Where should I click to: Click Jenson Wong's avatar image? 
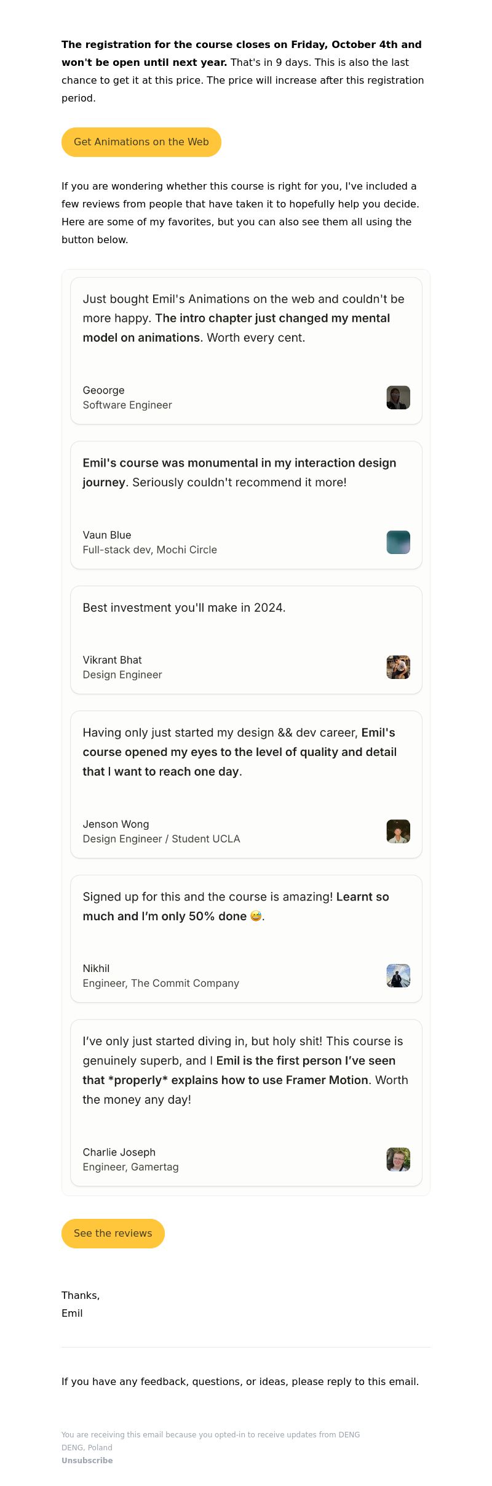point(398,832)
